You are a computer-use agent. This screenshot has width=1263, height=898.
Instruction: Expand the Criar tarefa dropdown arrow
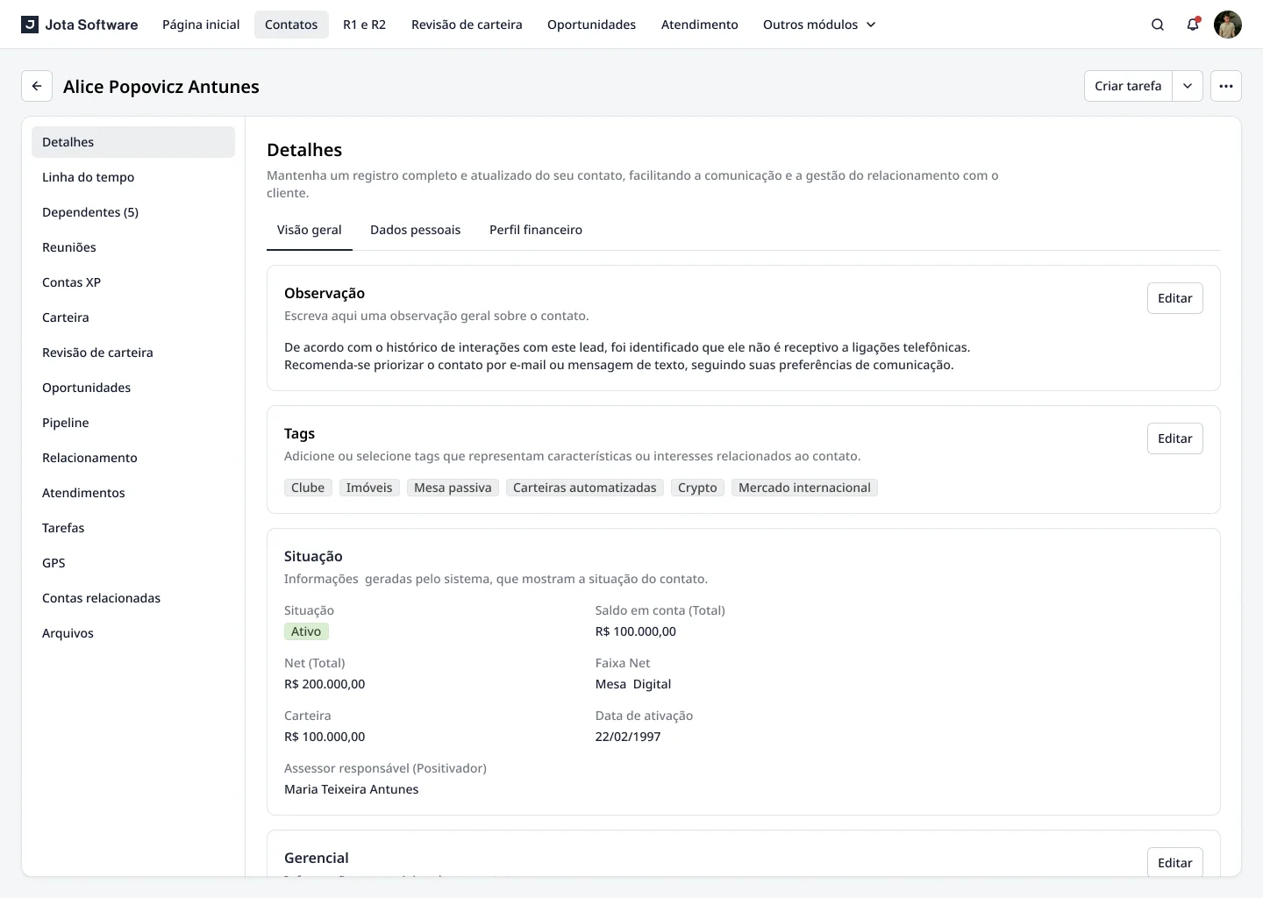tap(1188, 86)
